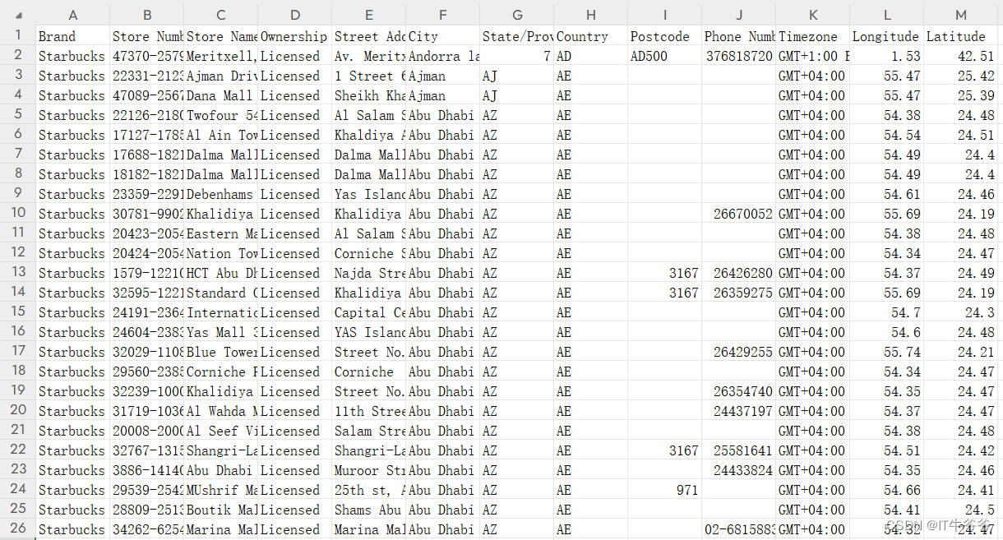The image size is (1003, 540).
Task: Click the Brand header cell
Action: pyautogui.click(x=72, y=36)
